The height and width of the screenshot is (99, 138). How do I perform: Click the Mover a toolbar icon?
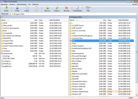(47, 8)
